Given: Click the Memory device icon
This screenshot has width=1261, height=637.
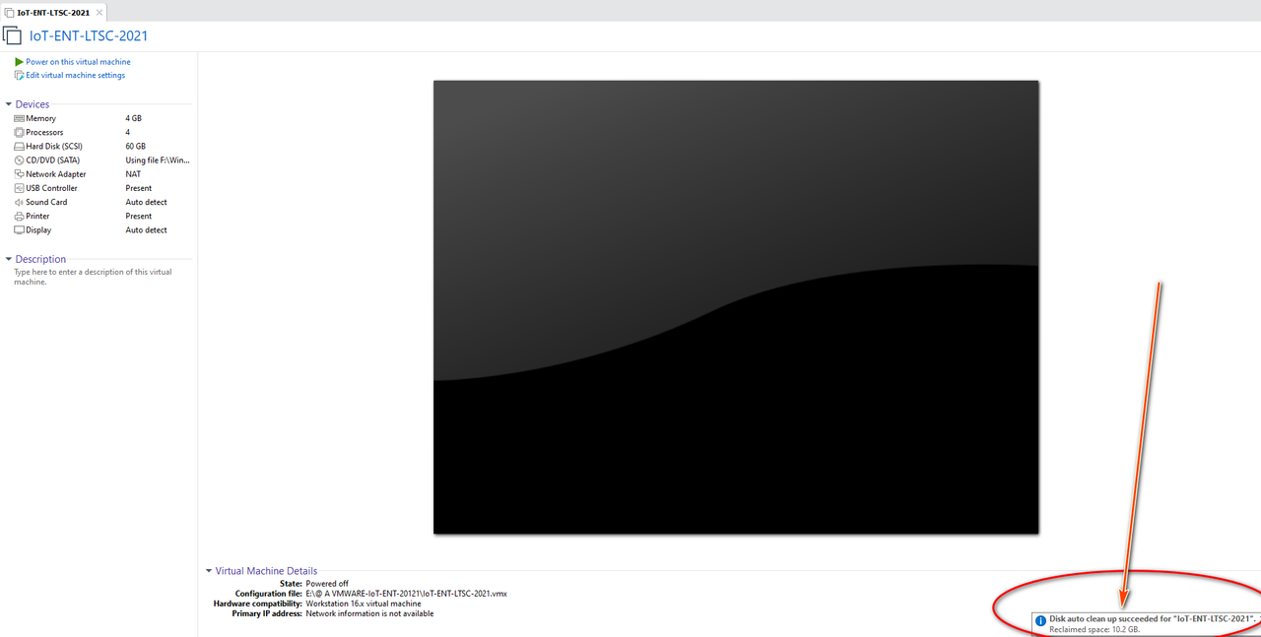Looking at the screenshot, I should (19, 118).
